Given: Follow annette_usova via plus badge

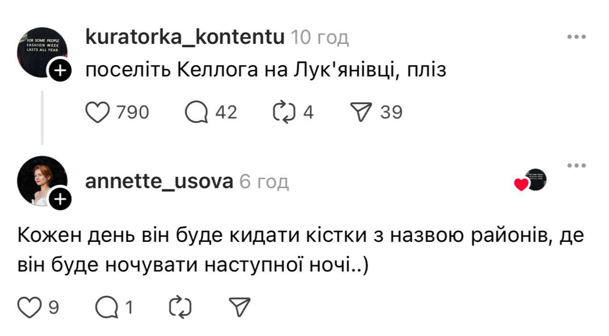Looking at the screenshot, I should click(x=59, y=199).
